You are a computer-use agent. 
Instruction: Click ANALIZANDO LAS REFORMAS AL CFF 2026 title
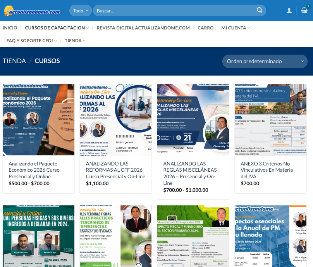tap(115, 170)
